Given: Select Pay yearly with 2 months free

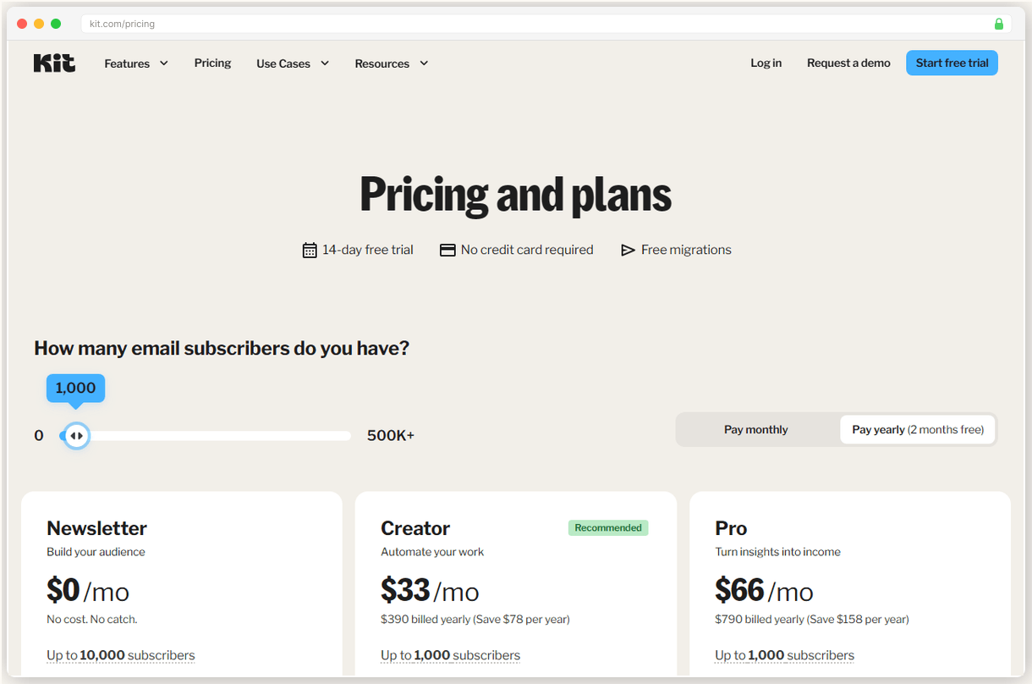Looking at the screenshot, I should pyautogui.click(x=917, y=429).
